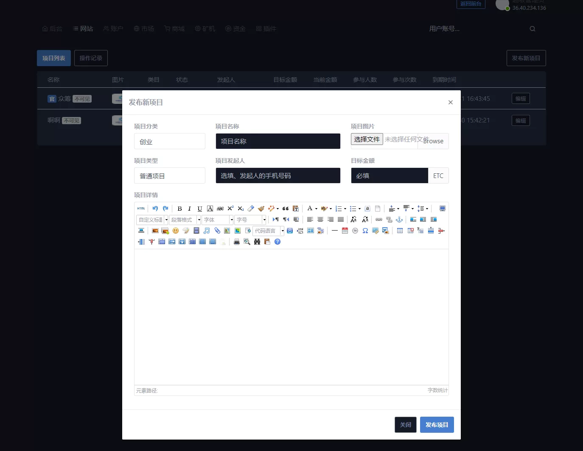Toggle HTML source view in the editor
Image resolution: width=583 pixels, height=451 pixels.
[x=140, y=208]
